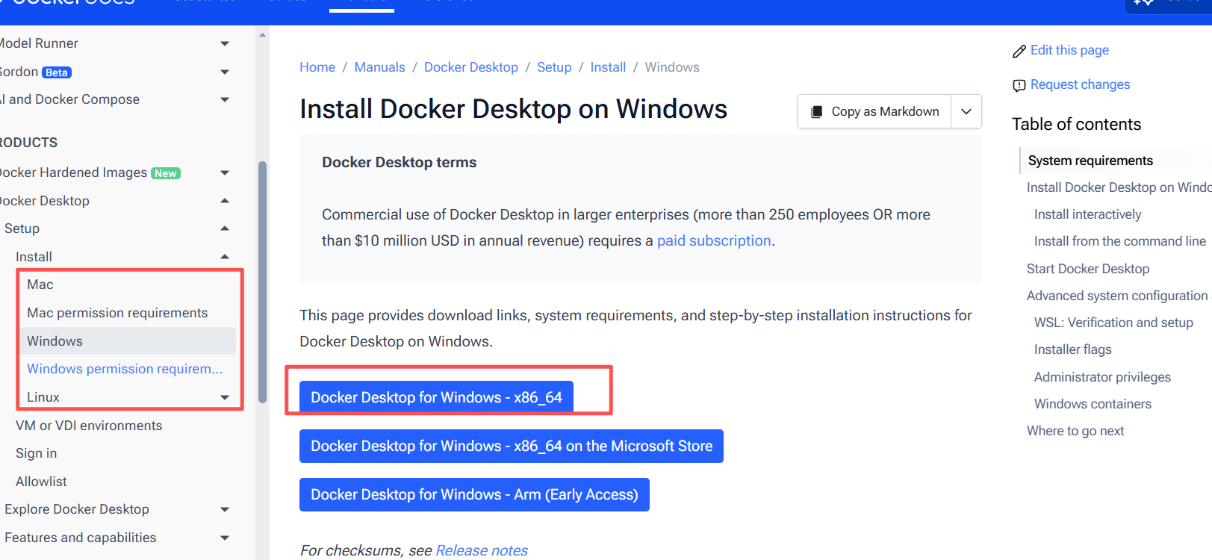The height and width of the screenshot is (560, 1212).
Task: Open Windows permission requirements sidebar link
Action: (x=125, y=369)
